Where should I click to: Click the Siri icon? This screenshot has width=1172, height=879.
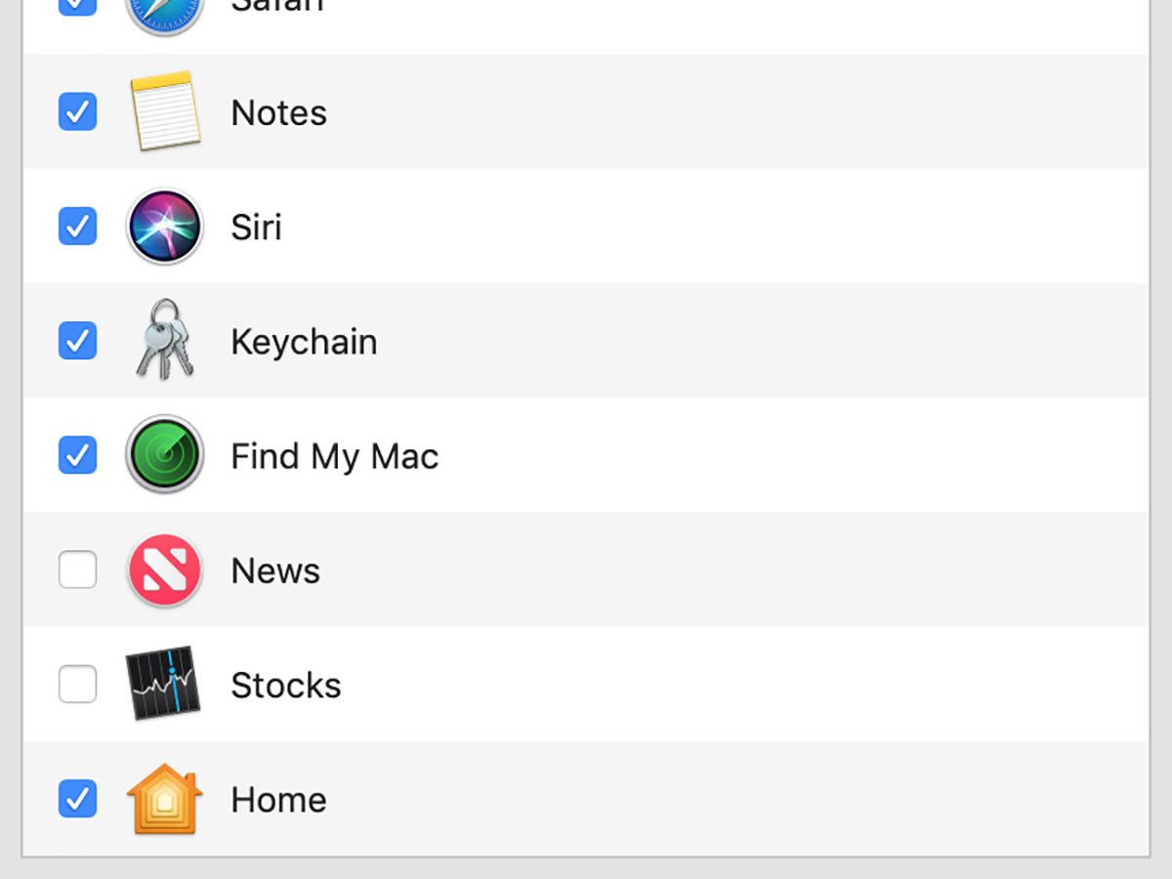[164, 227]
